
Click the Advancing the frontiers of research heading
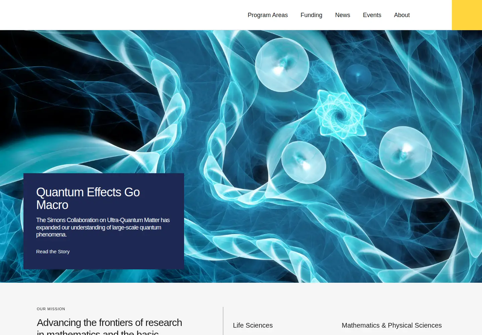coord(109,326)
